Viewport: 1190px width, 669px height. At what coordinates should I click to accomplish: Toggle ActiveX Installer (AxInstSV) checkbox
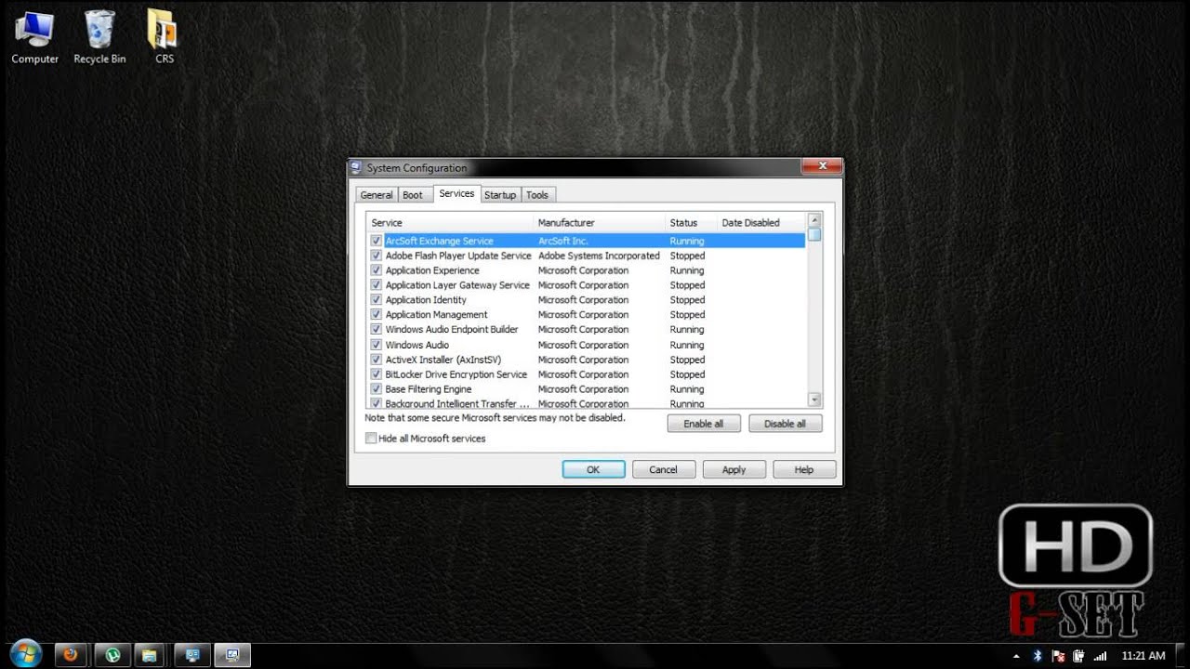pyautogui.click(x=377, y=360)
